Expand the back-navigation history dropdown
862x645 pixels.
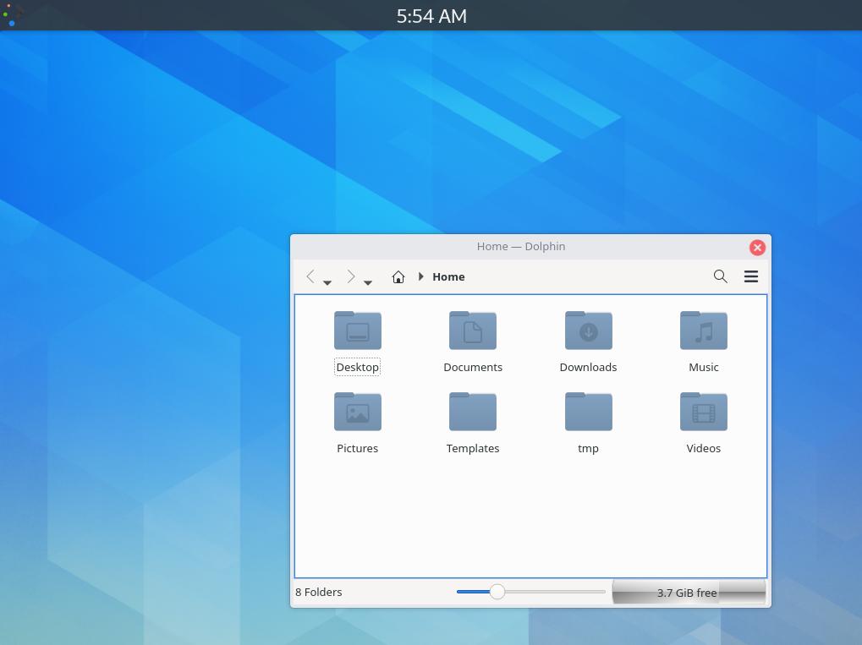click(x=327, y=282)
